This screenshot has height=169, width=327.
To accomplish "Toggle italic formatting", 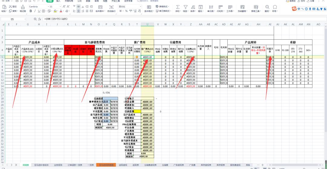I will point(35,11).
